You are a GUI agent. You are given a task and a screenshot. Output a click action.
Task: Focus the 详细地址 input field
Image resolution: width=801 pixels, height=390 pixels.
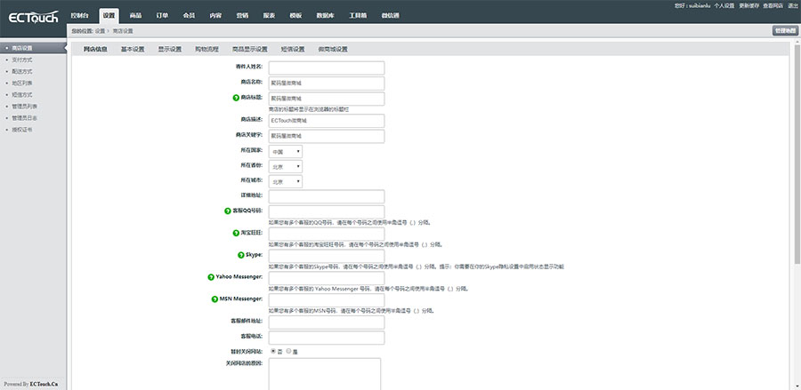[x=327, y=197]
